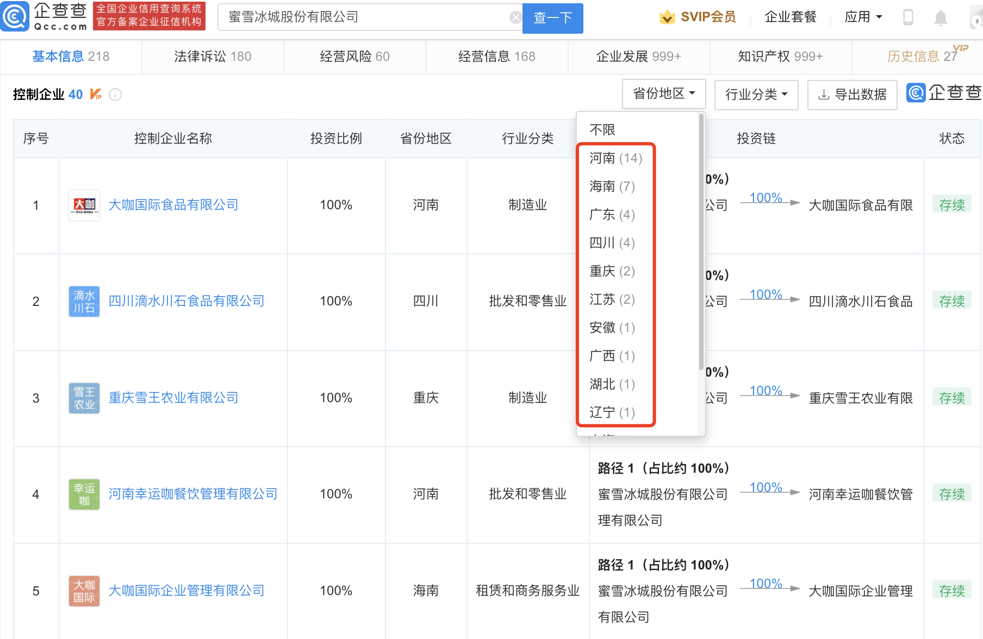This screenshot has height=639, width=983.
Task: Switch to 企业发展 tab
Action: (x=638, y=57)
